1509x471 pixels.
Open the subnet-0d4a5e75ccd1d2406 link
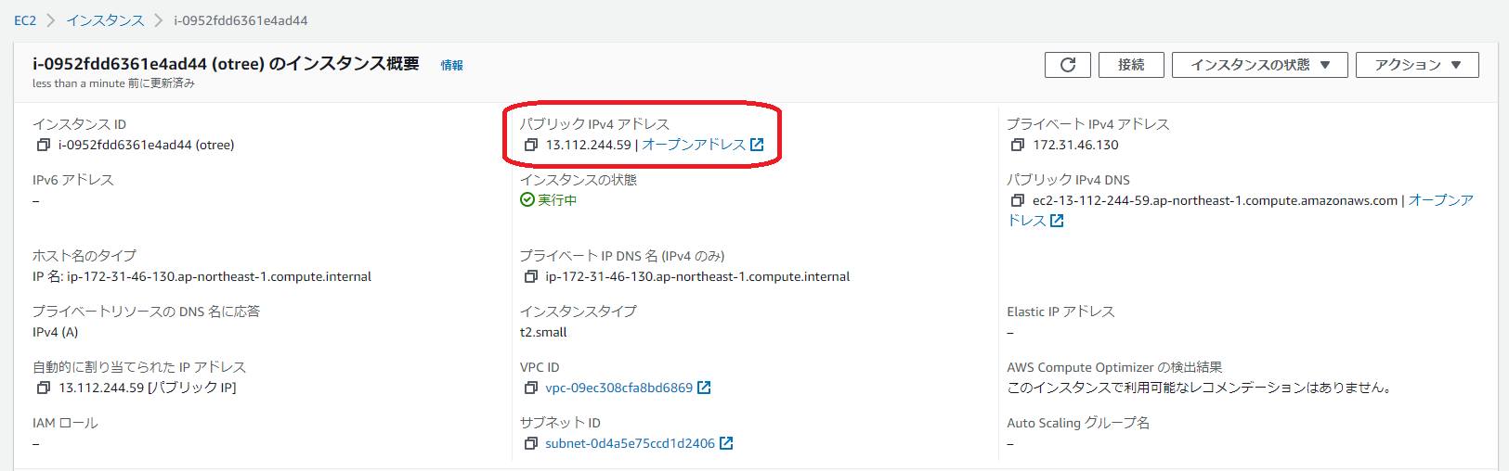pyautogui.click(x=631, y=443)
